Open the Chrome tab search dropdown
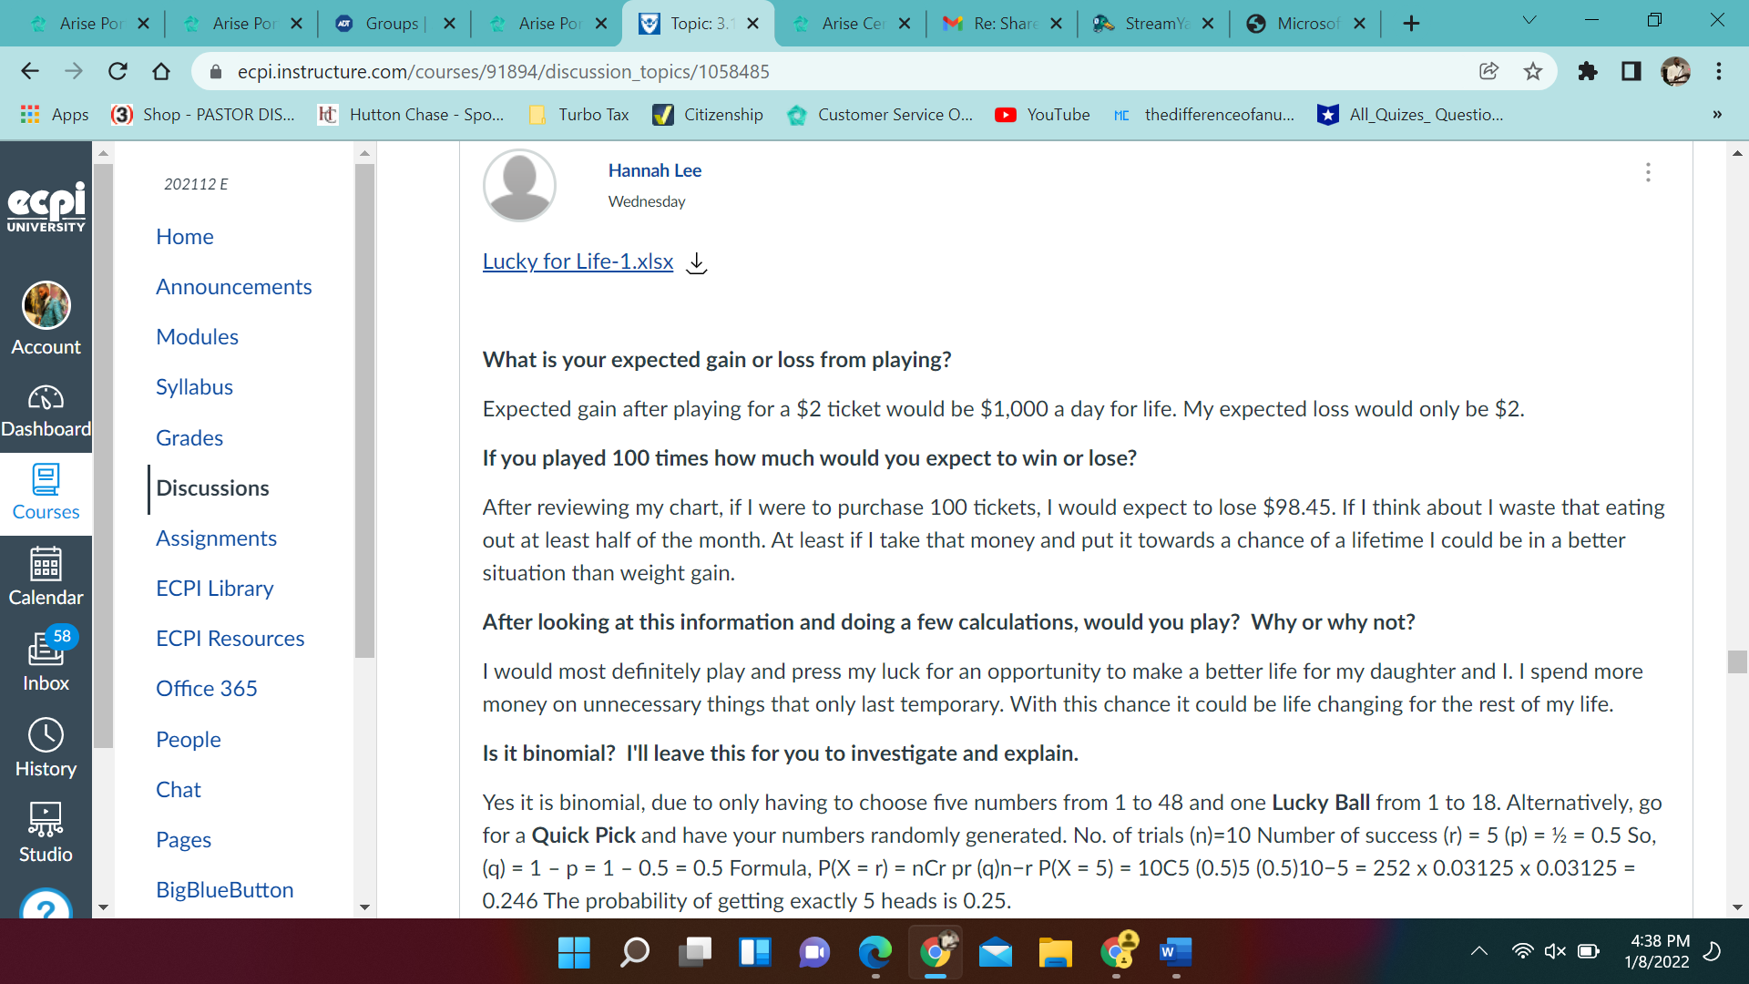Viewport: 1749px width, 984px height. tap(1529, 21)
